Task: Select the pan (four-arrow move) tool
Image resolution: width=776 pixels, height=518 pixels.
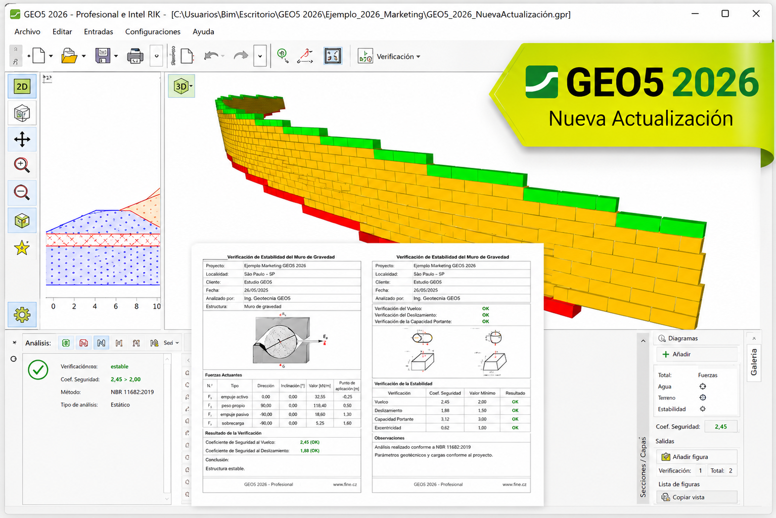Action: coord(22,139)
